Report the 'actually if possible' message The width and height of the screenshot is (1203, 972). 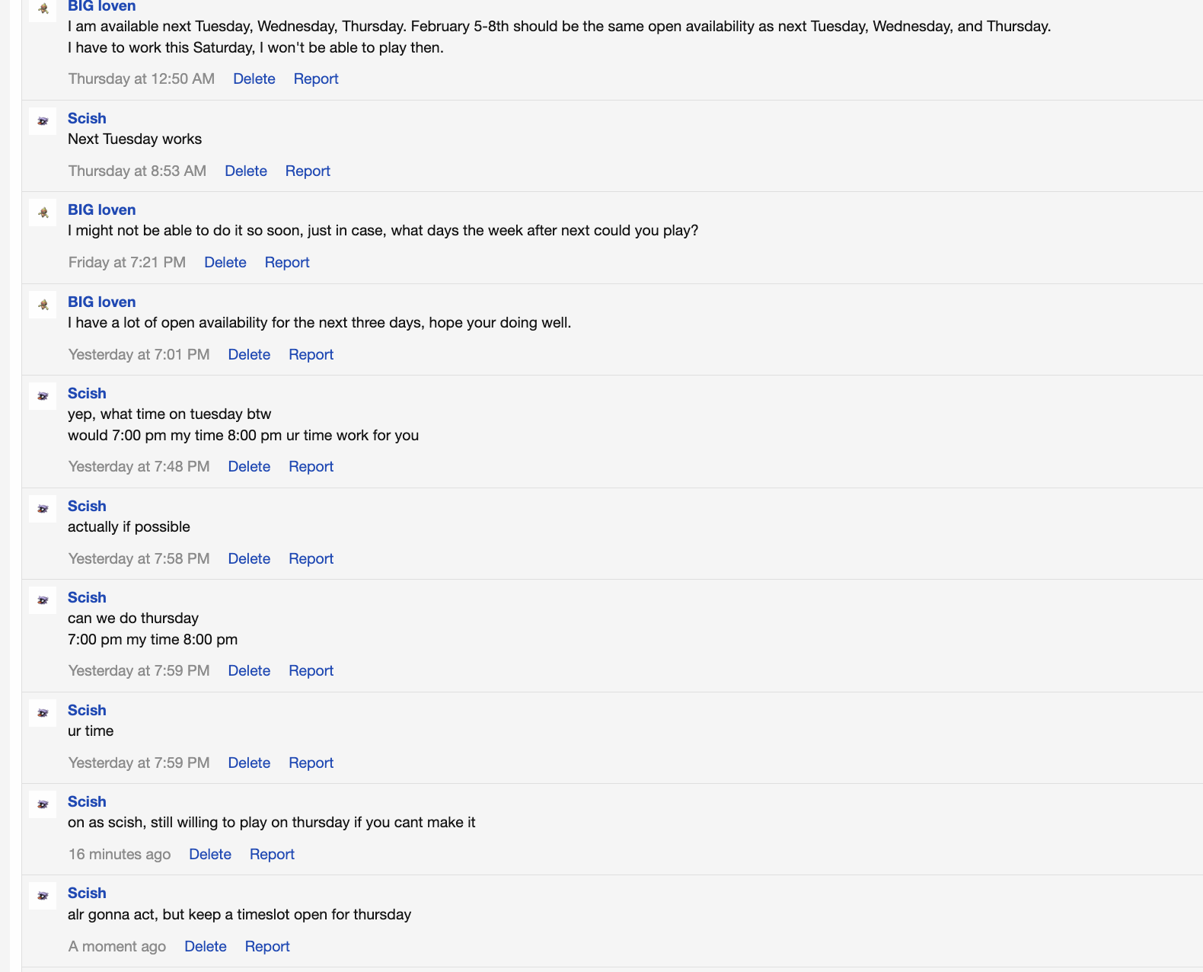click(311, 559)
